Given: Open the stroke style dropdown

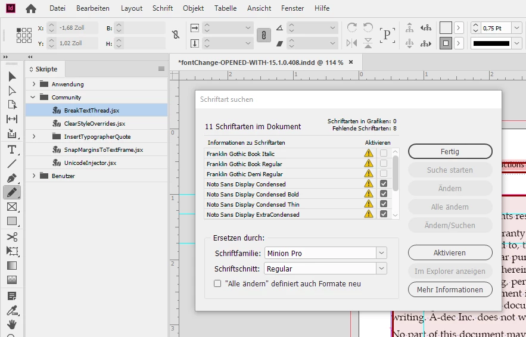Looking at the screenshot, I should coord(517,43).
